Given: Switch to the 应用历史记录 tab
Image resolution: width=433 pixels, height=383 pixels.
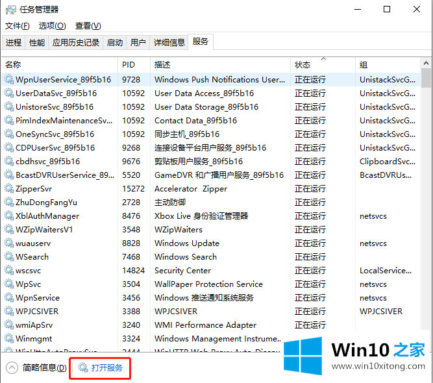Looking at the screenshot, I should click(x=76, y=43).
